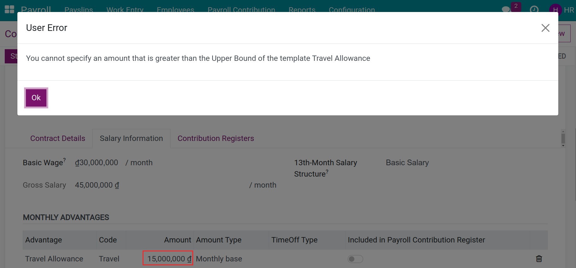Viewport: 576px width, 268px height.
Task: Open the activities clock icon
Action: pos(534,9)
